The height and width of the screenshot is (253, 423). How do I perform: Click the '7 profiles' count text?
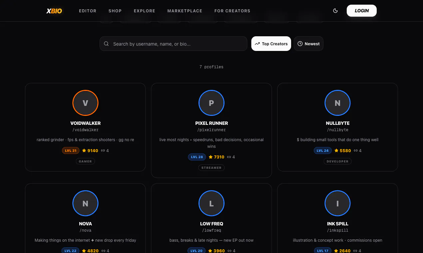pos(211,67)
